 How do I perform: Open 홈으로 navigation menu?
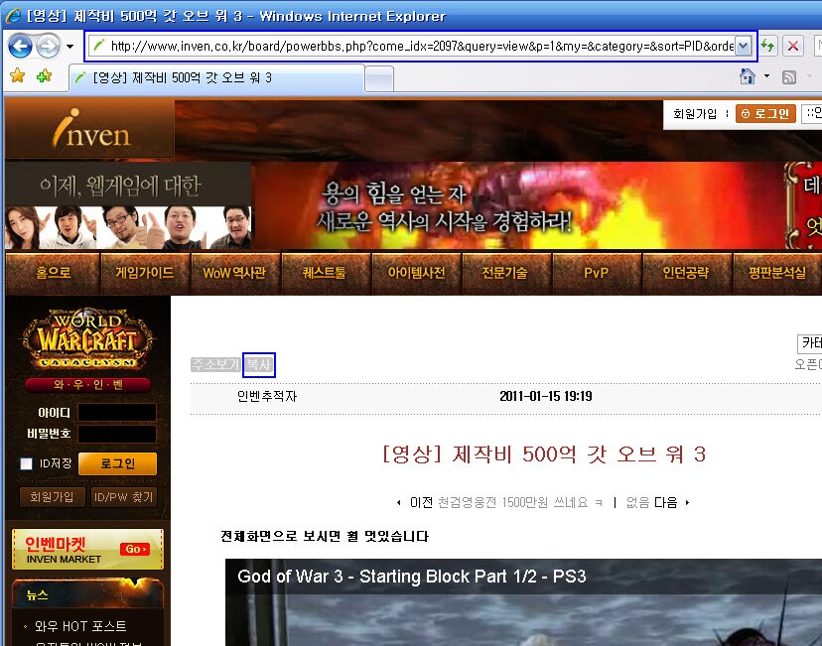[x=53, y=273]
